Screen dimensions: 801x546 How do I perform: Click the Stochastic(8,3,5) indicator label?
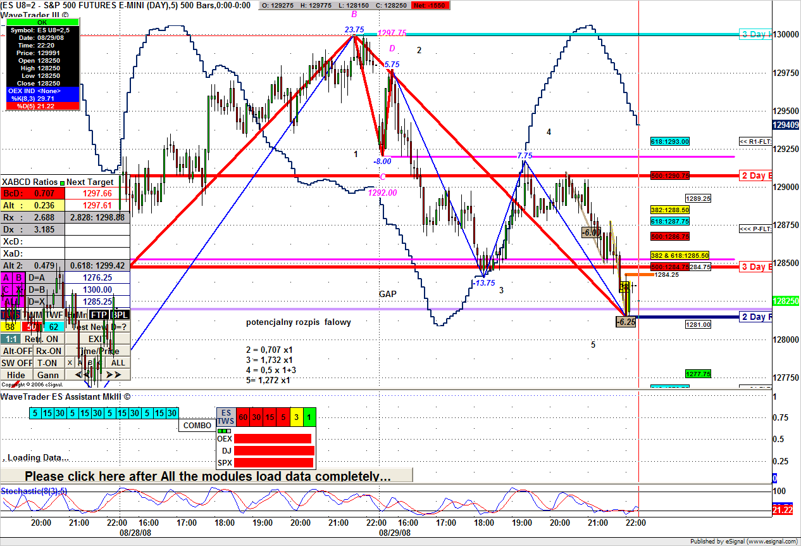(34, 491)
